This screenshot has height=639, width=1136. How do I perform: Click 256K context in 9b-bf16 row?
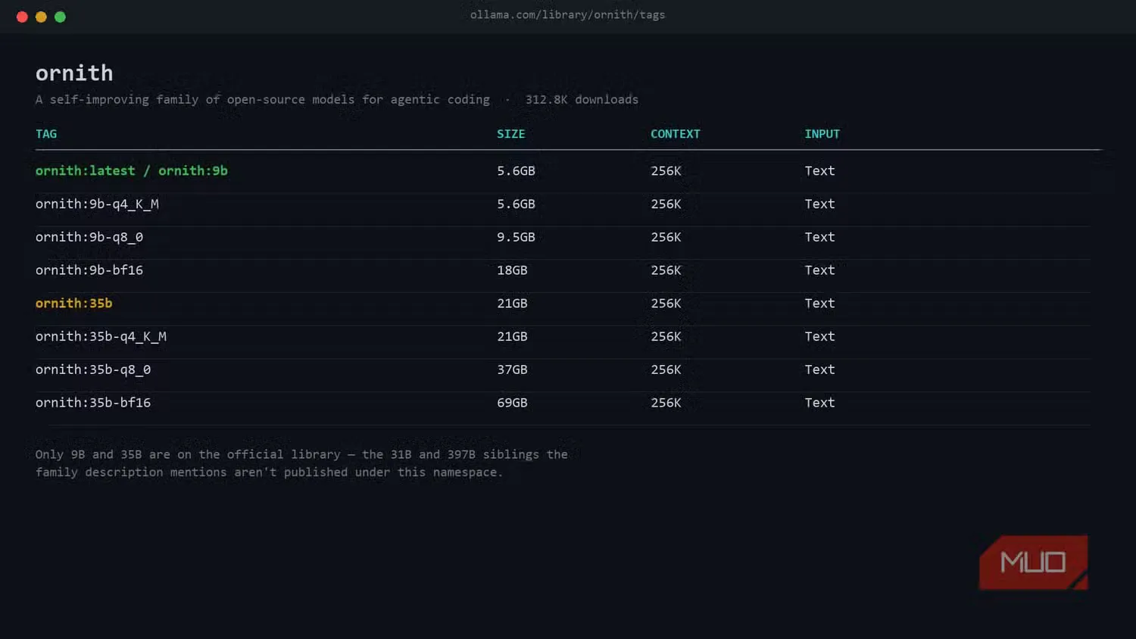[x=666, y=270]
